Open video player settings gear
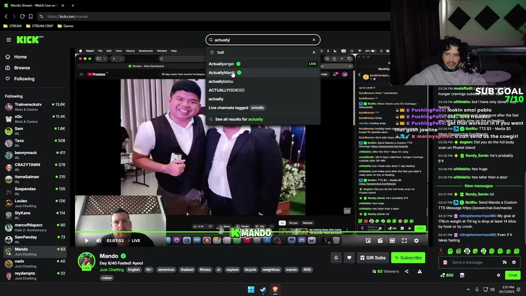Viewport: 526px width, 296px height. click(416, 240)
